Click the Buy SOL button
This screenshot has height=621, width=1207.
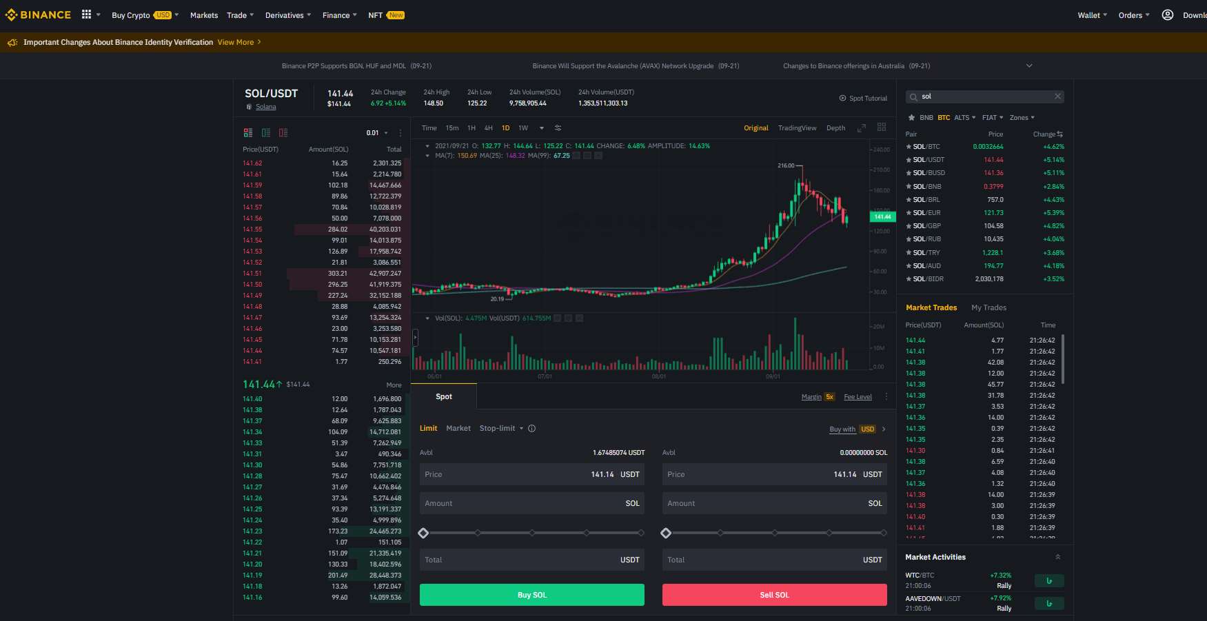pyautogui.click(x=532, y=595)
